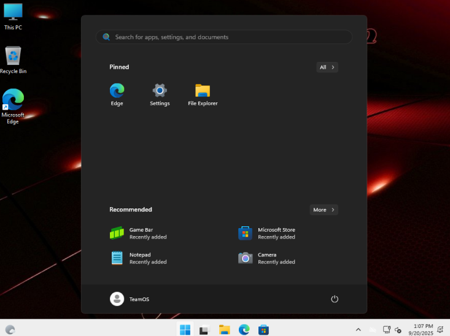This screenshot has height=336, width=450.
Task: Click the Windows Start button on taskbar
Action: [185, 330]
